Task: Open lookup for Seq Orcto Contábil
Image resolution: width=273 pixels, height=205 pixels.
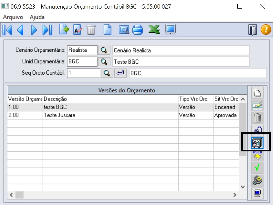Action: [x=107, y=73]
